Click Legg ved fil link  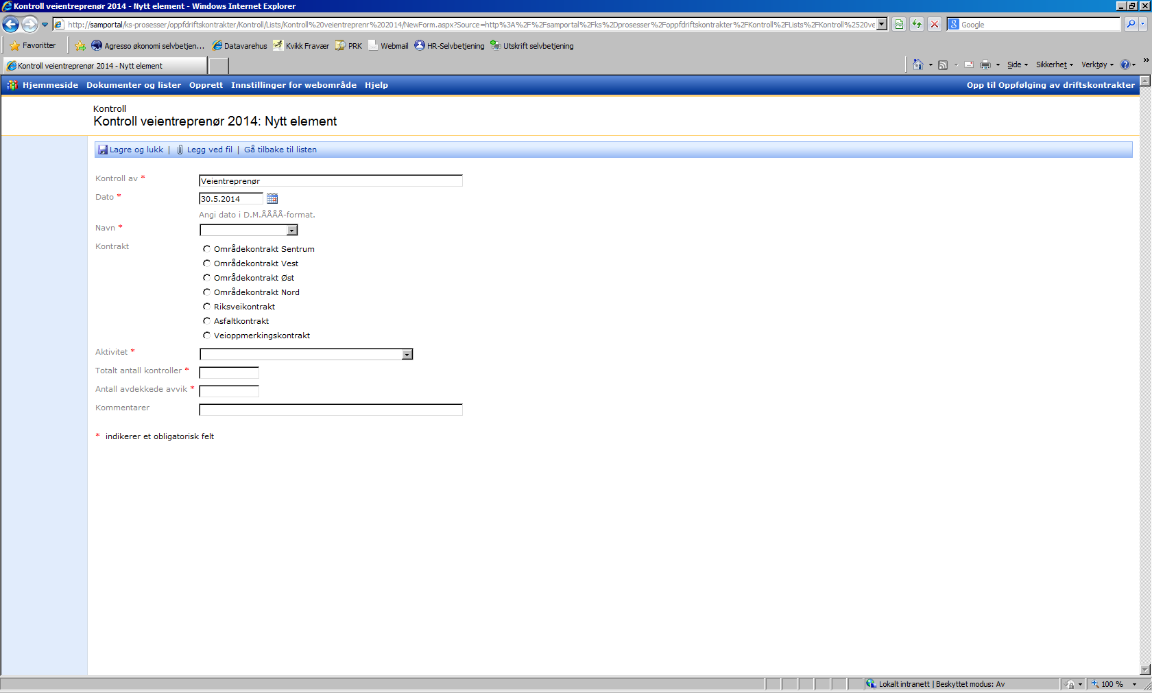coord(210,150)
